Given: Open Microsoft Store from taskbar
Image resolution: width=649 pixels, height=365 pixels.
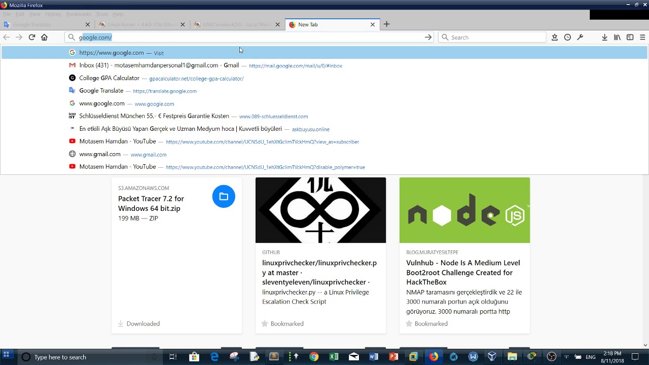Looking at the screenshot, I should coord(194,357).
